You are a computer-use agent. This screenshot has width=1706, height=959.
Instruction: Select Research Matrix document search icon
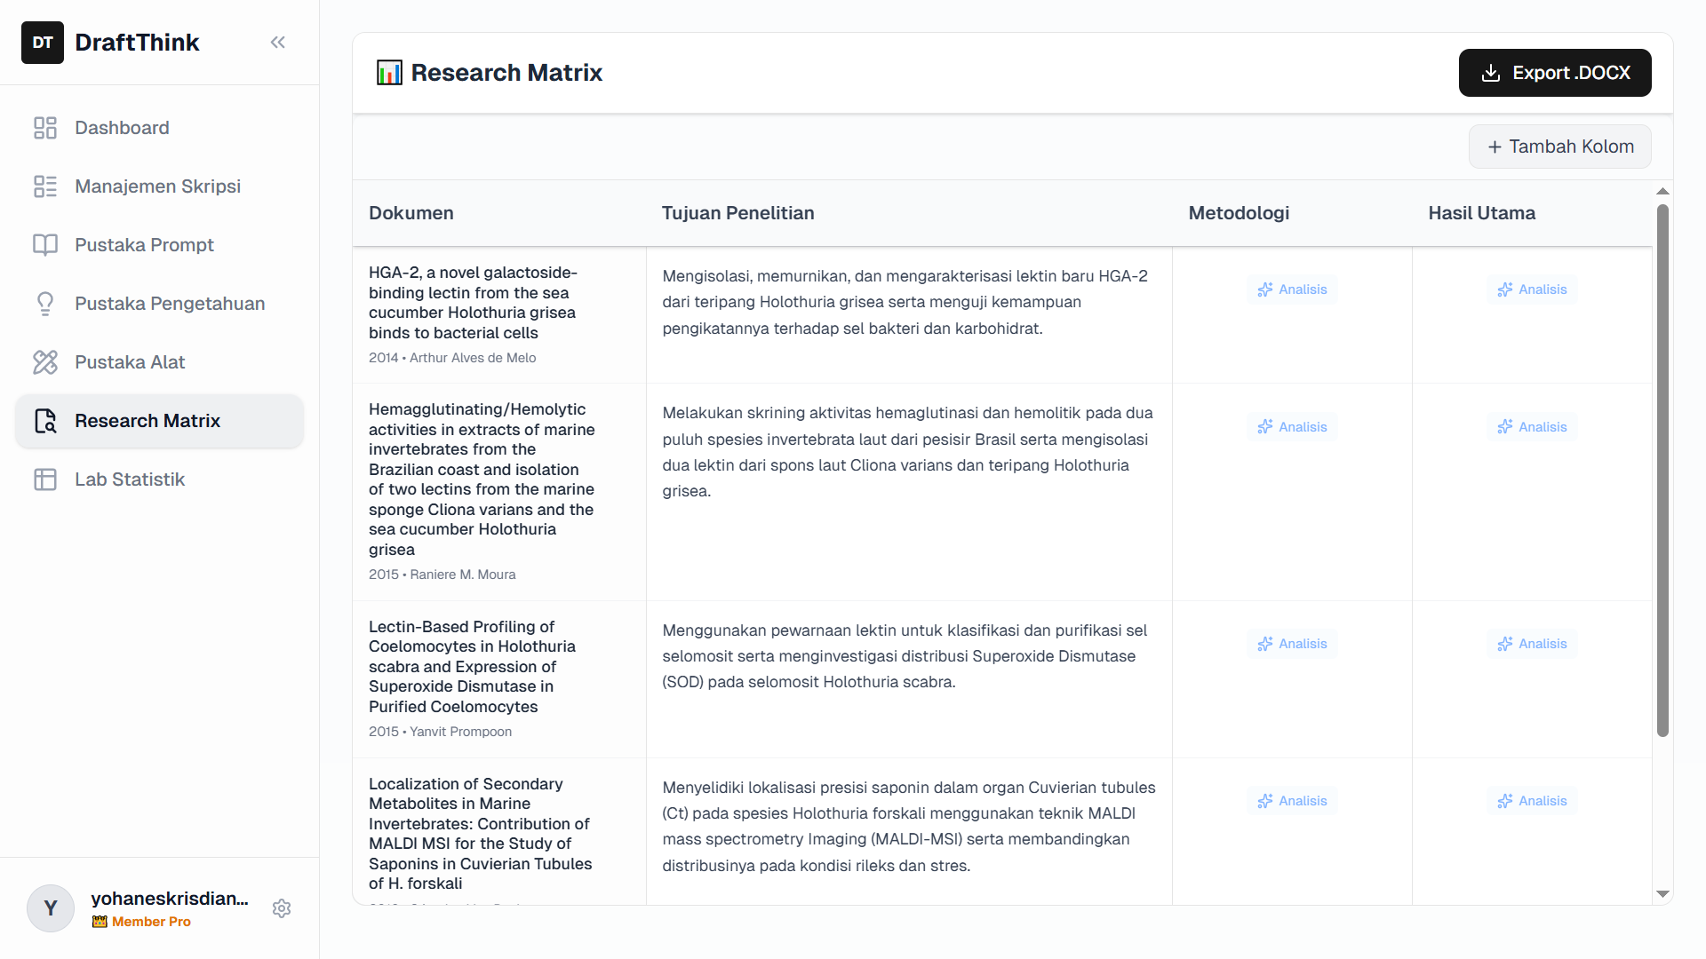tap(45, 421)
